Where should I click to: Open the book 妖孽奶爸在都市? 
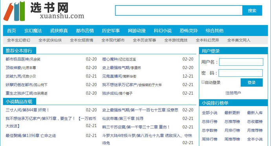coord(19,85)
